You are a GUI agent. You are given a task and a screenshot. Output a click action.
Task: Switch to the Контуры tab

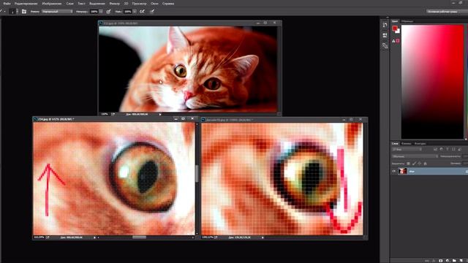[x=420, y=143]
